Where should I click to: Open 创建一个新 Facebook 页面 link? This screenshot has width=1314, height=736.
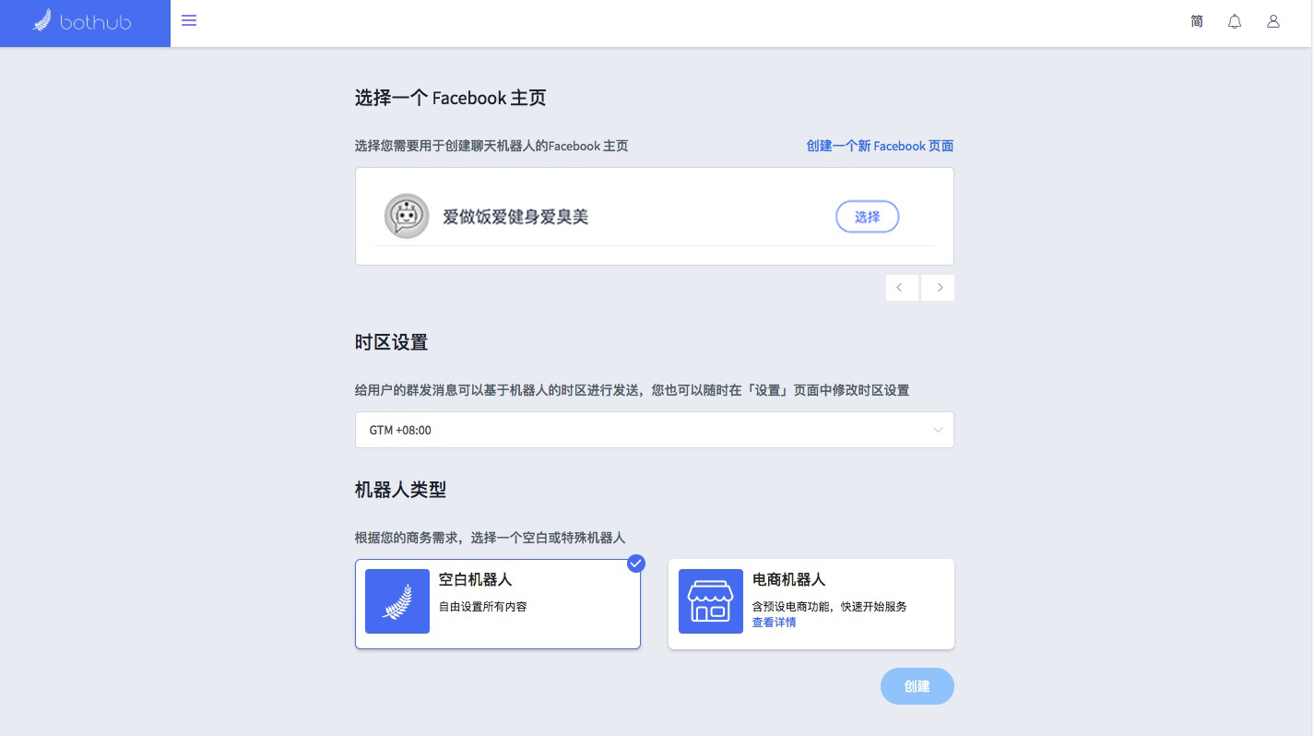(x=880, y=146)
